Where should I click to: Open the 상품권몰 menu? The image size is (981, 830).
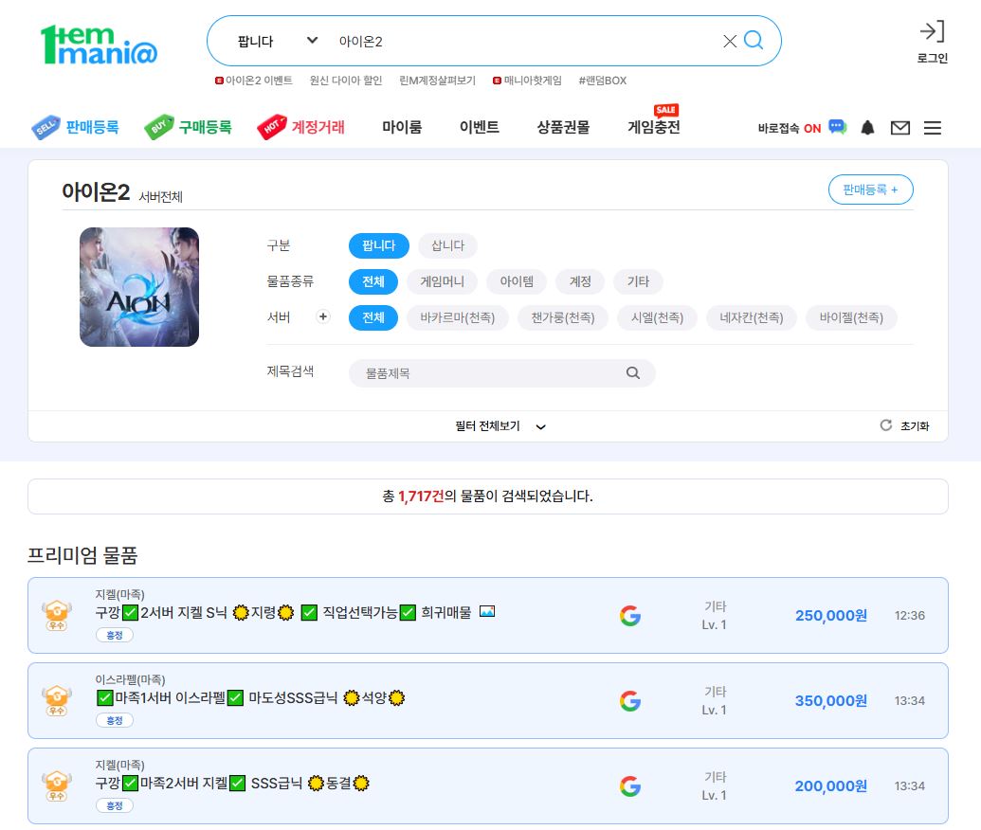[563, 127]
